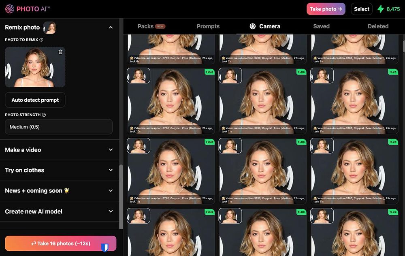
Task: Click caption emoji icon on the took 7s photo
Action: (224, 58)
